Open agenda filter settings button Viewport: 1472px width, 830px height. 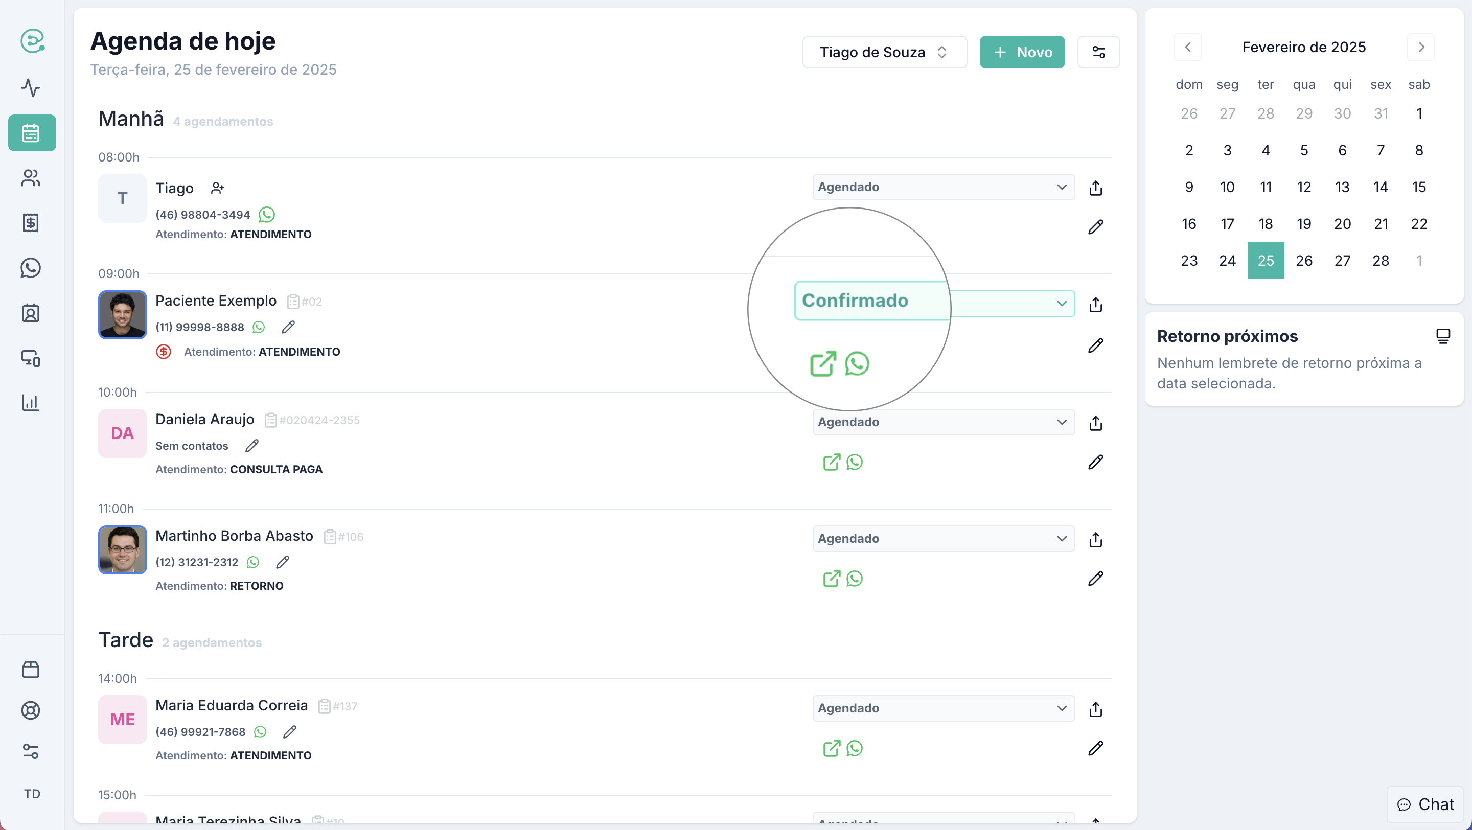[x=1098, y=53]
